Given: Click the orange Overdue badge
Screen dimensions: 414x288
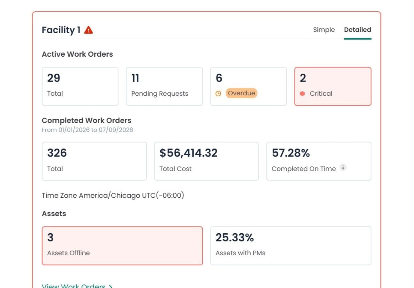Looking at the screenshot, I should coord(241,93).
